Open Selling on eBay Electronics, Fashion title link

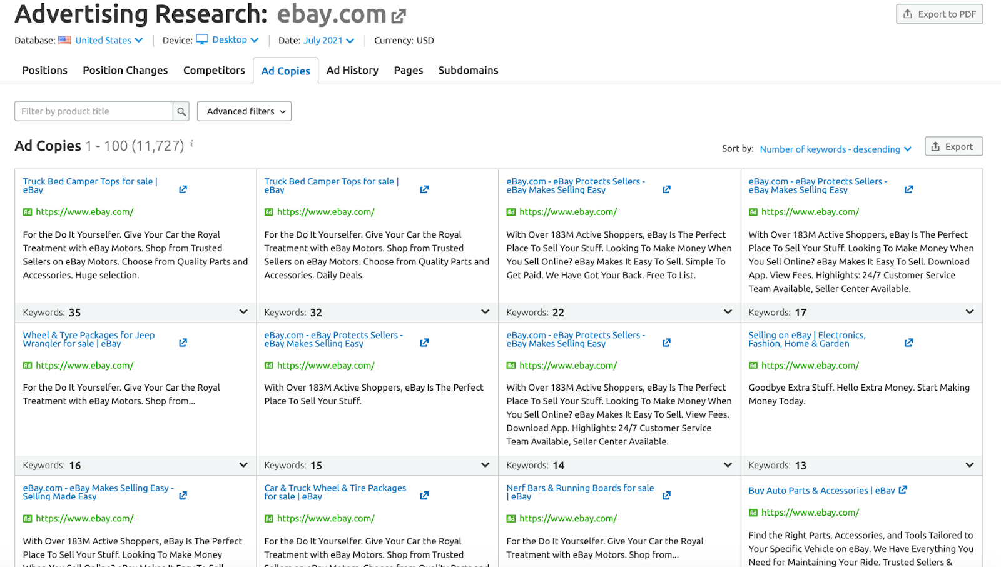pyautogui.click(x=807, y=339)
